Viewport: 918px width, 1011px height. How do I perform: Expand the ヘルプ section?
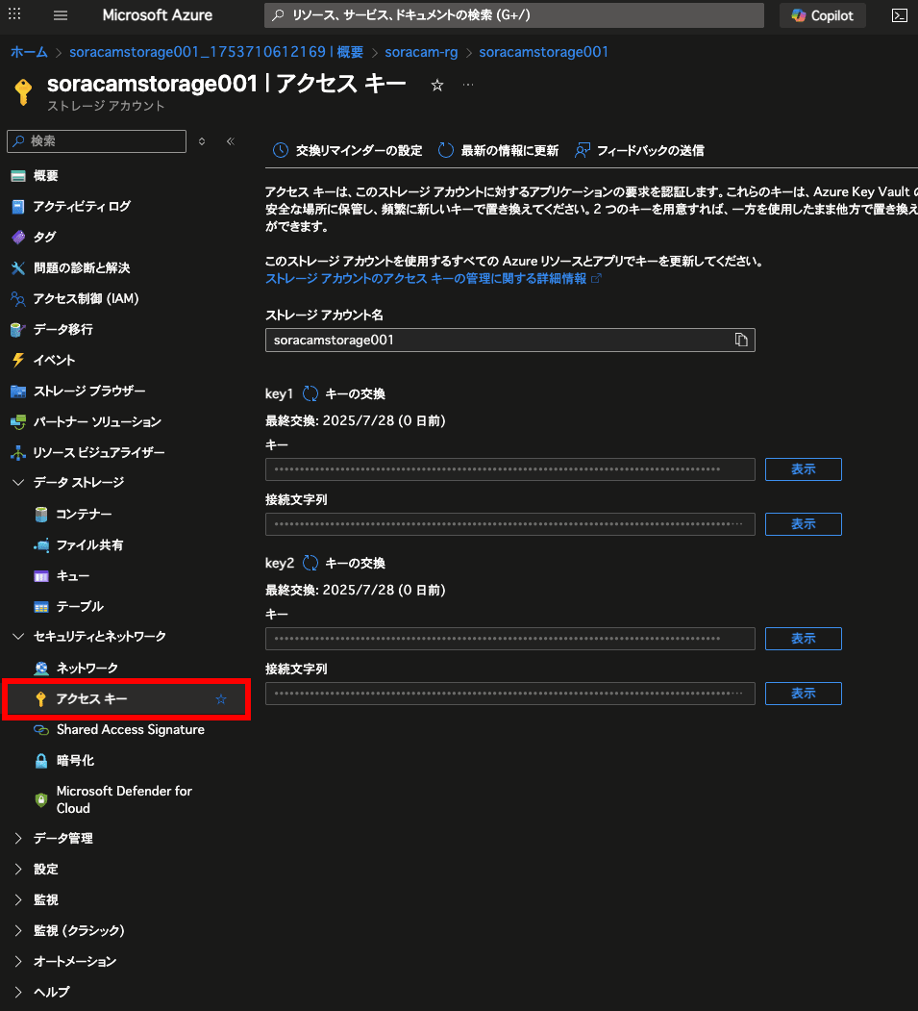pyautogui.click(x=18, y=993)
